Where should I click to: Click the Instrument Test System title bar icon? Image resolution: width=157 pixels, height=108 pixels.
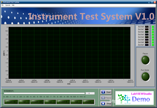point(2,2)
